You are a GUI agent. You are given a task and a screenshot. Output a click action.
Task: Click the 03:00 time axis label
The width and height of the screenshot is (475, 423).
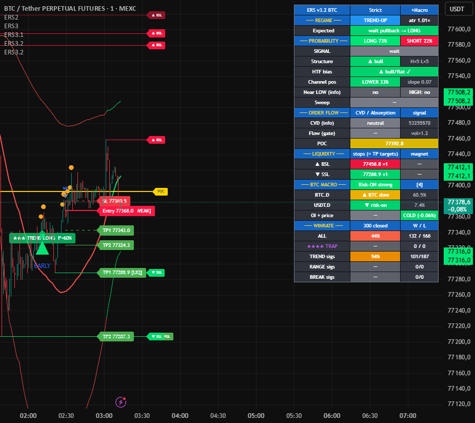click(x=104, y=415)
